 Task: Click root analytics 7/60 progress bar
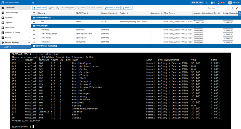(199, 20)
